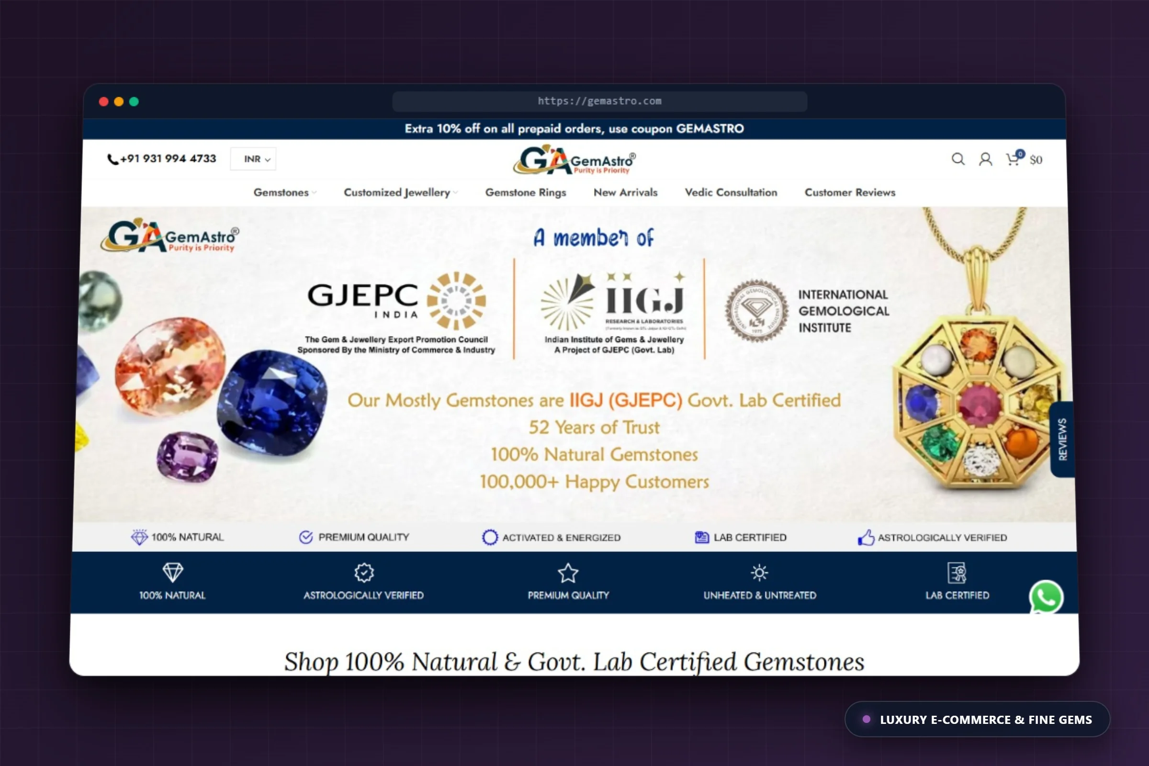Open Customer Reviews page
The height and width of the screenshot is (766, 1149).
(850, 192)
